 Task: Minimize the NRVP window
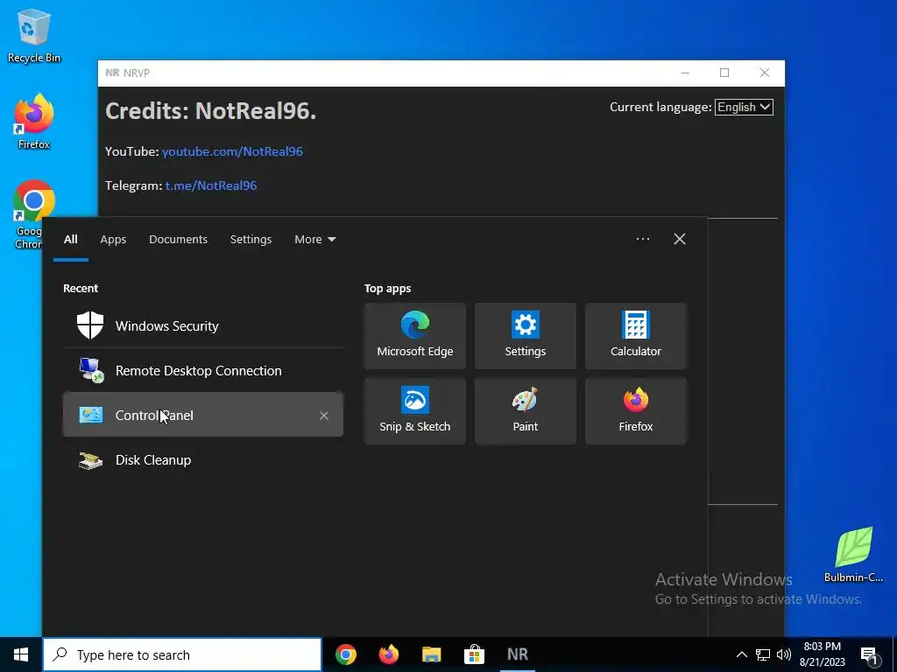click(685, 73)
